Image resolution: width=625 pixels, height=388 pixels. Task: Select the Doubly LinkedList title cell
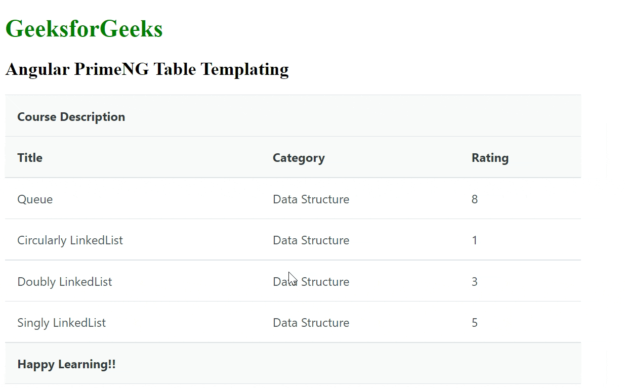click(65, 282)
